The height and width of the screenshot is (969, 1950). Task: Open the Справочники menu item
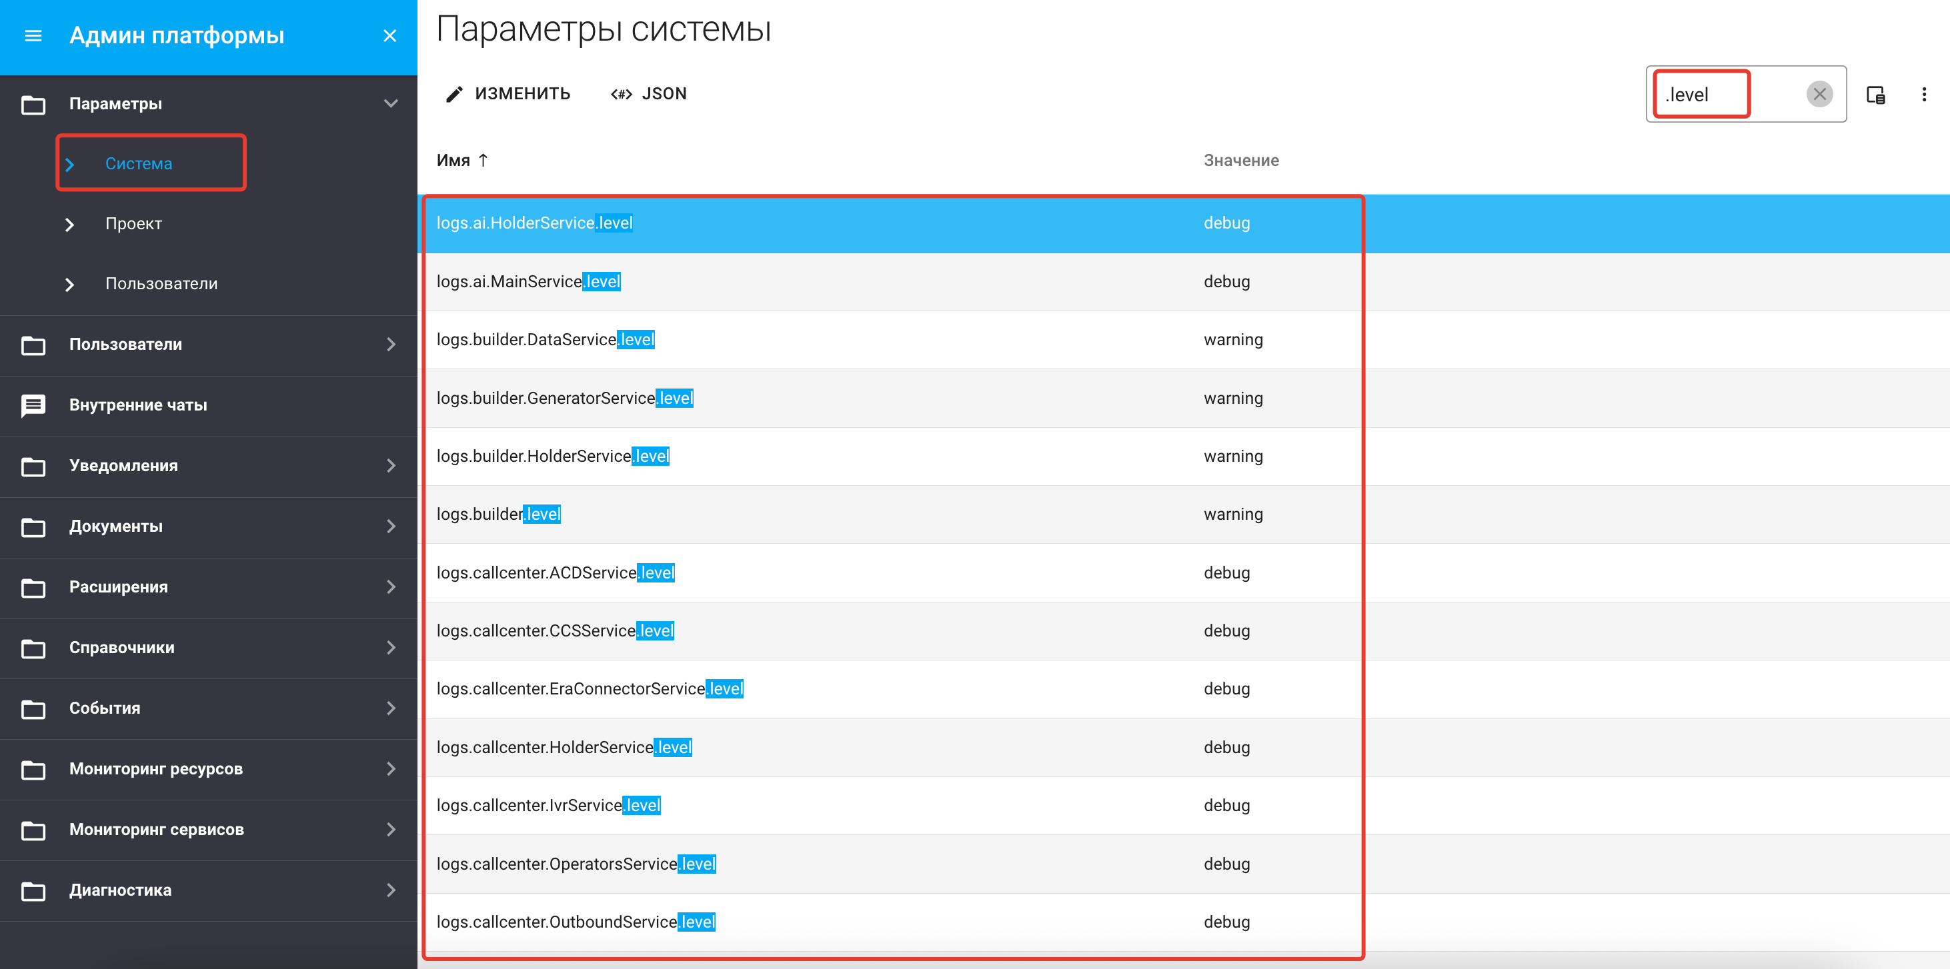[x=121, y=648]
